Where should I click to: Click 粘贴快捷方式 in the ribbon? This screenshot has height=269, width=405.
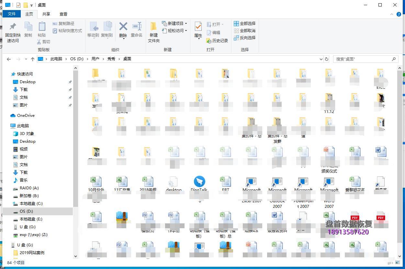67,31
